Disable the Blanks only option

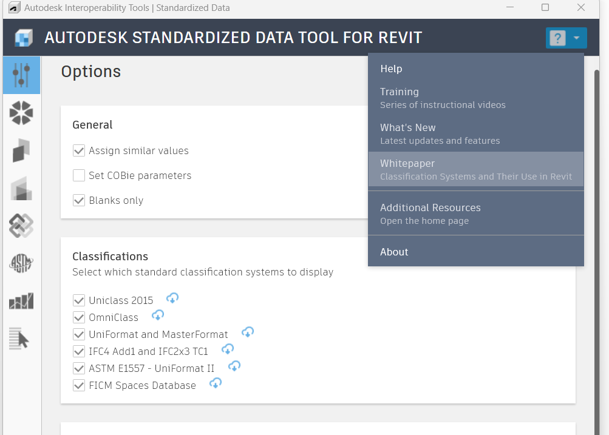click(x=79, y=200)
